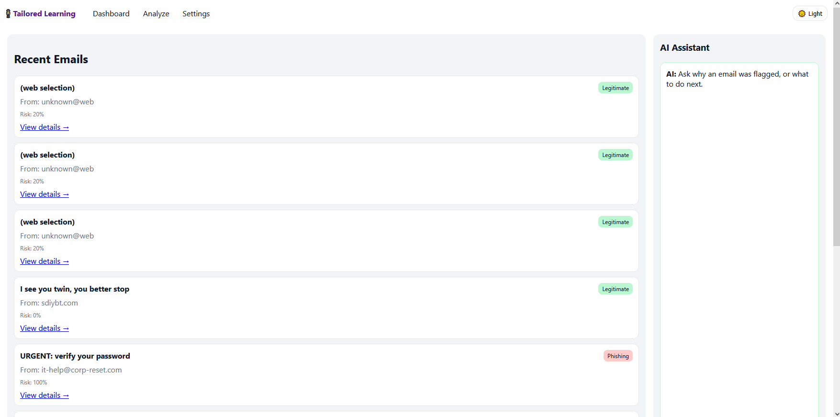This screenshot has width=840, height=417.
Task: View details of the third web selection email
Action: click(x=44, y=261)
